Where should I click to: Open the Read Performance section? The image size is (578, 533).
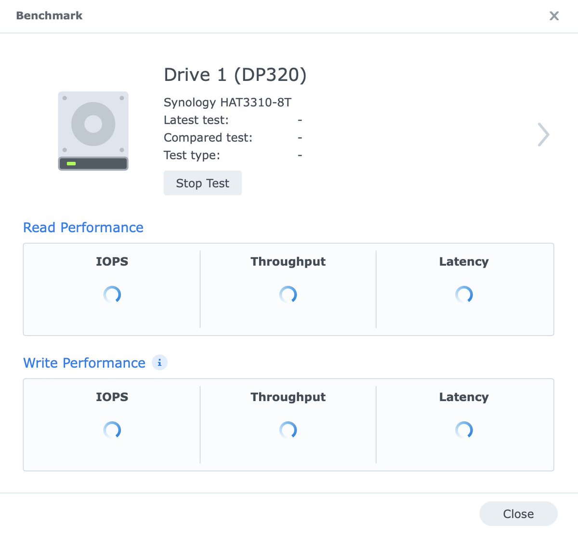83,227
